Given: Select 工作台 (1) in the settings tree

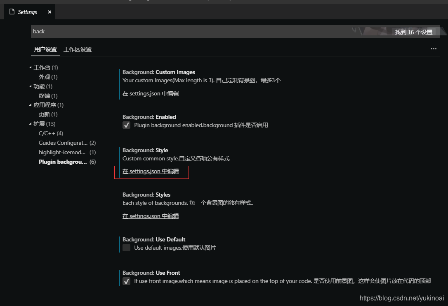Looking at the screenshot, I should (46, 67).
